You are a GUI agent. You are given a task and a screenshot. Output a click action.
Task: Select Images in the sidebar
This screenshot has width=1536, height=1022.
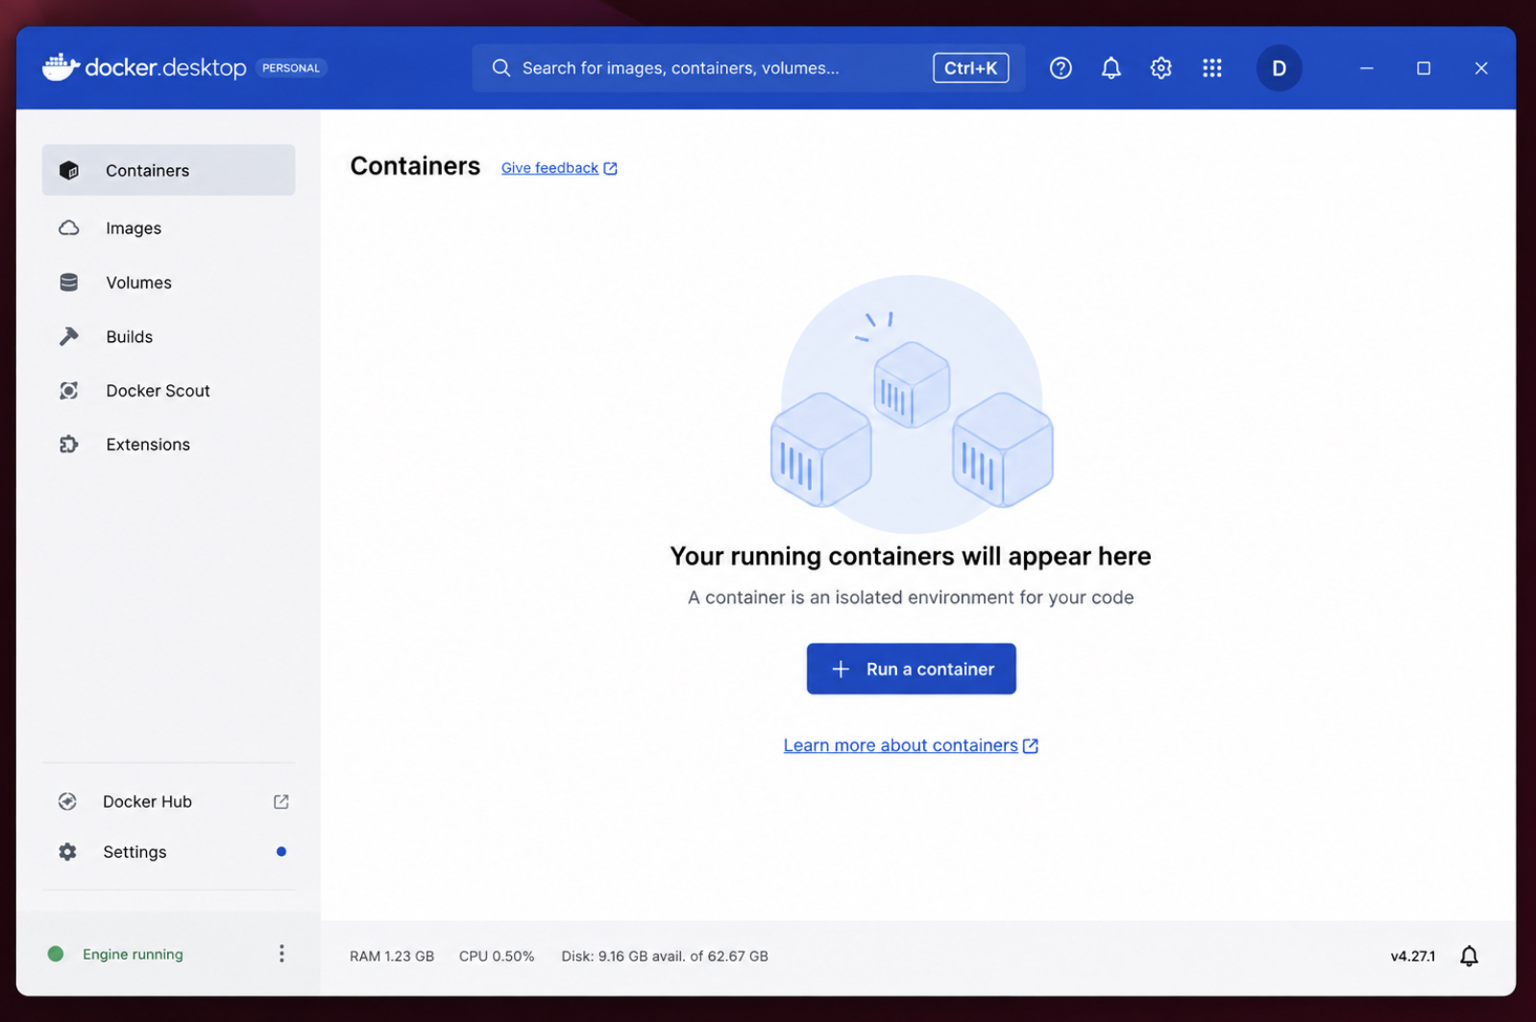[x=168, y=228]
